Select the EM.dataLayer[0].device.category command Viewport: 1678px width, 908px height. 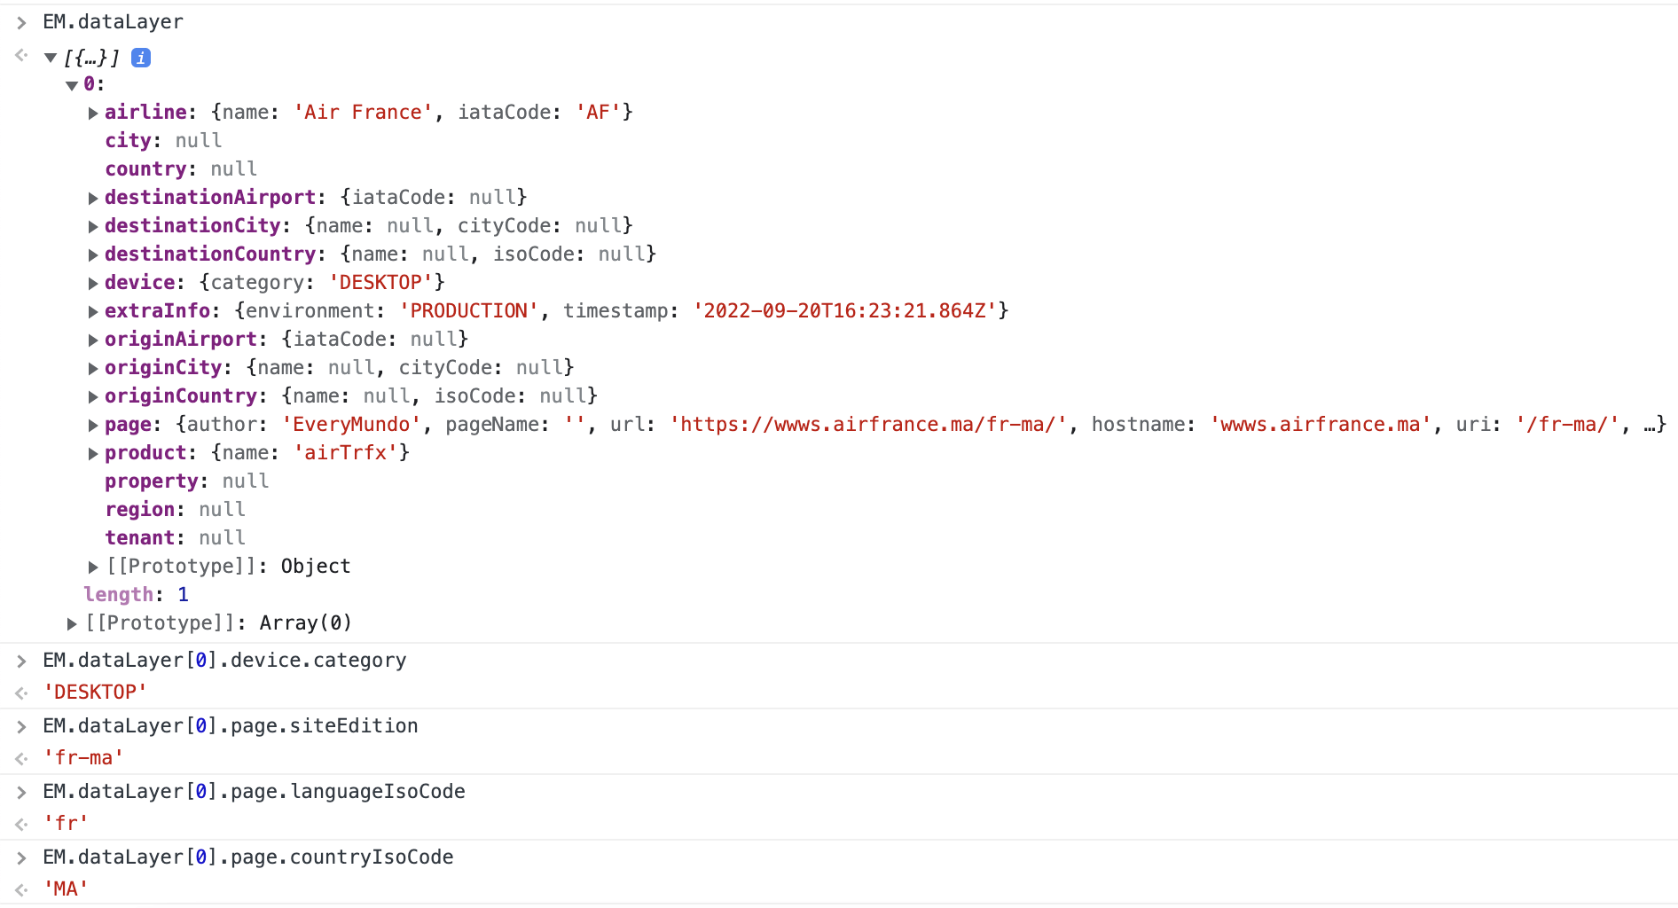(x=224, y=661)
